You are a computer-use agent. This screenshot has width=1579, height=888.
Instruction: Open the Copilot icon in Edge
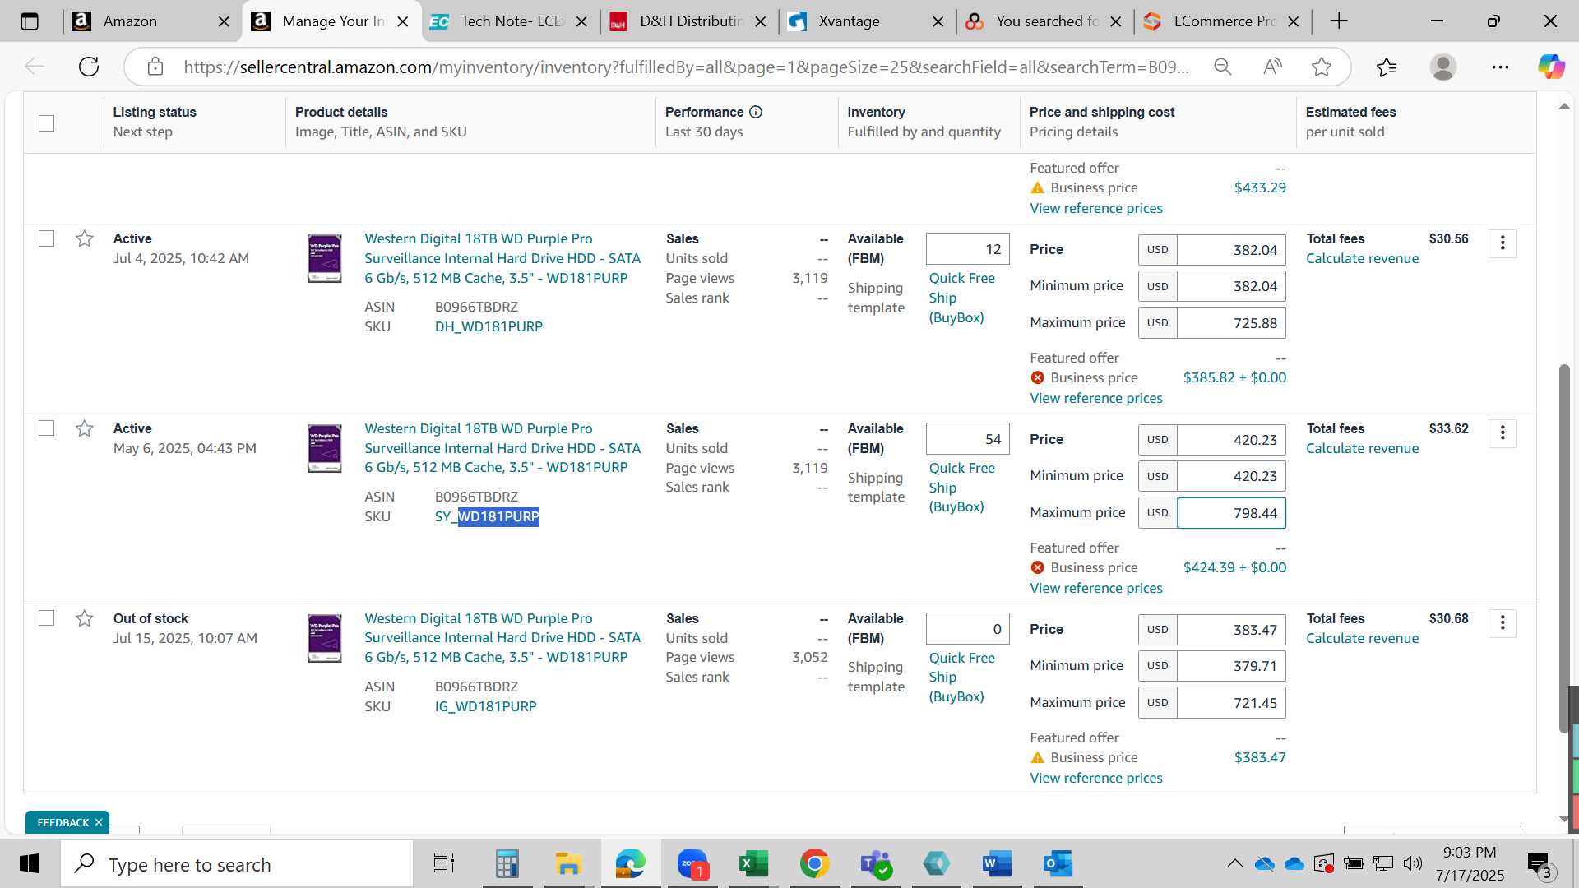(1551, 67)
